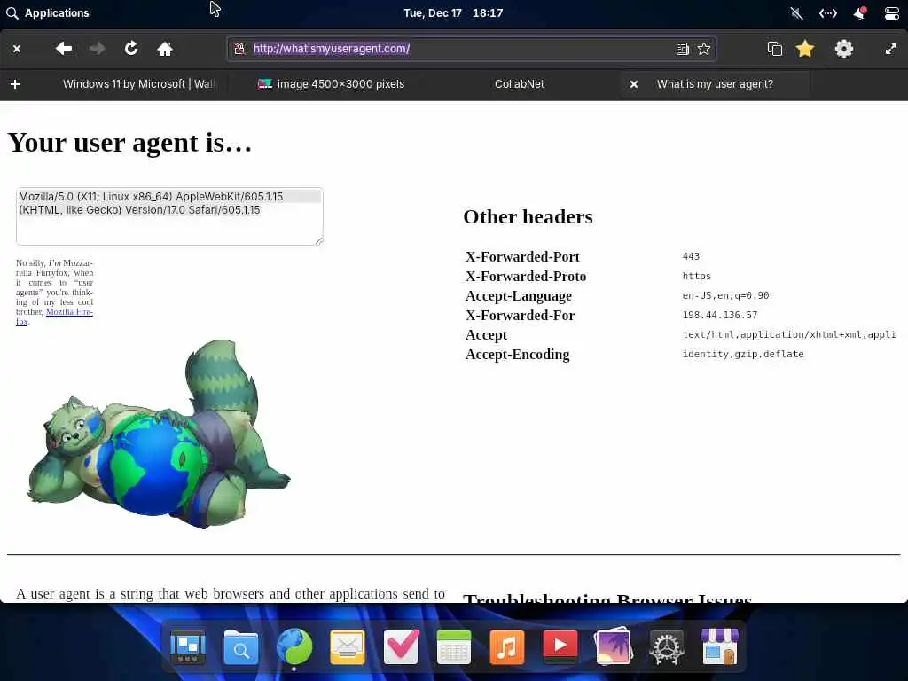908x681 pixels.
Task: Click the Your user agent is… heading
Action: pyautogui.click(x=129, y=143)
